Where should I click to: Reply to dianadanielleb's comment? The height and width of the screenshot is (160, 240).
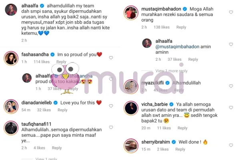[62, 110]
